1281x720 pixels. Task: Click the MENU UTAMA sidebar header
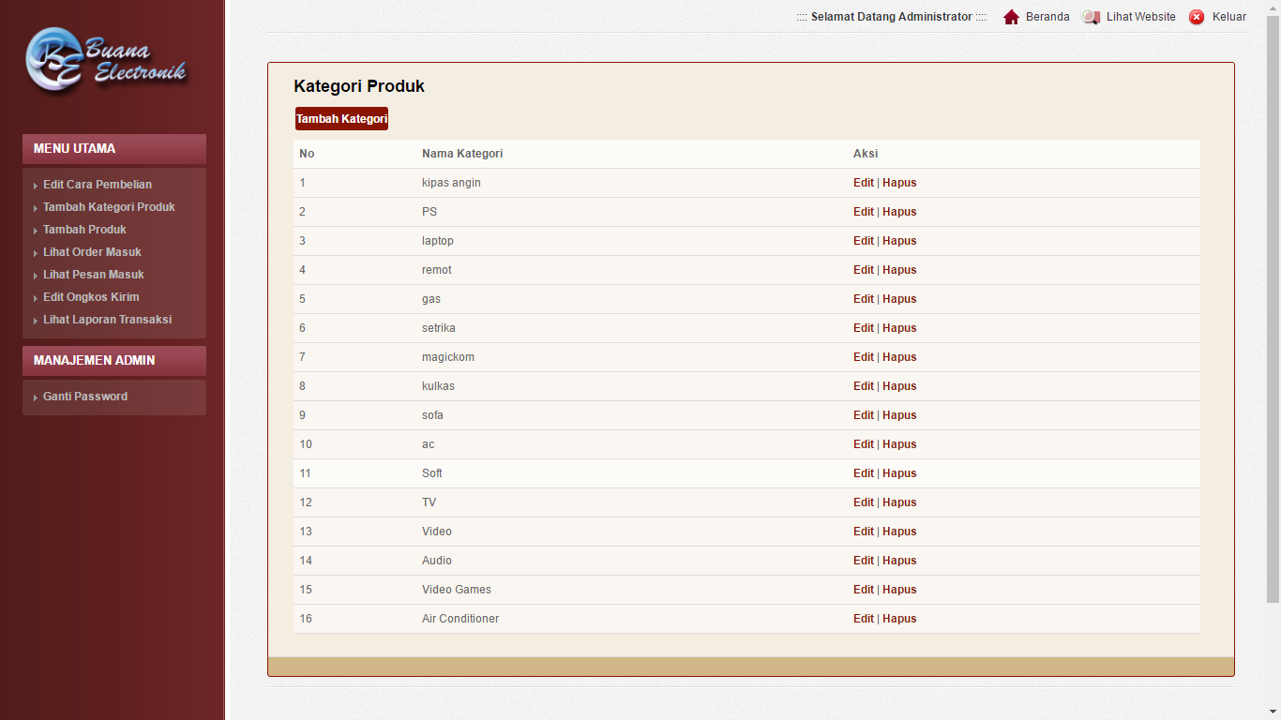click(114, 148)
